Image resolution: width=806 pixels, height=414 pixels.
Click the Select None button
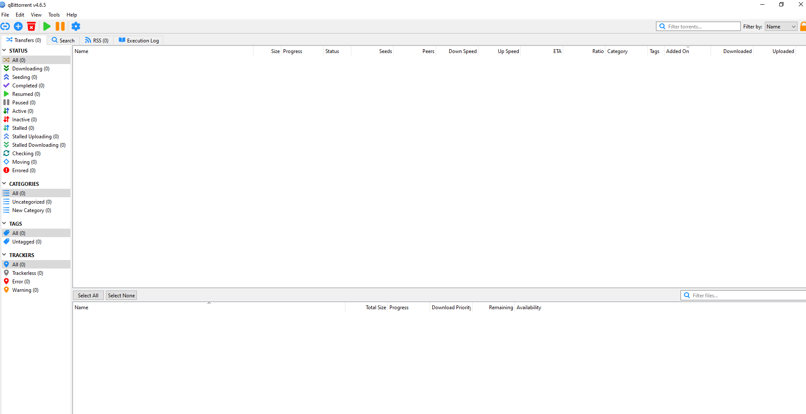click(x=121, y=295)
